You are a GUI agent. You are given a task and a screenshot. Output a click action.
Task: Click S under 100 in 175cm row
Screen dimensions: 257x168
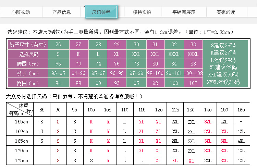(x=91, y=160)
